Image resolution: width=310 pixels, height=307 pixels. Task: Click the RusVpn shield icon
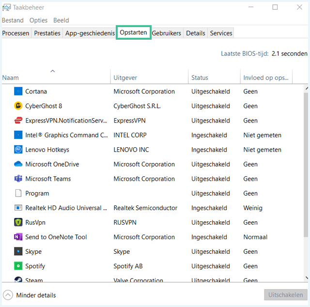pos(18,222)
